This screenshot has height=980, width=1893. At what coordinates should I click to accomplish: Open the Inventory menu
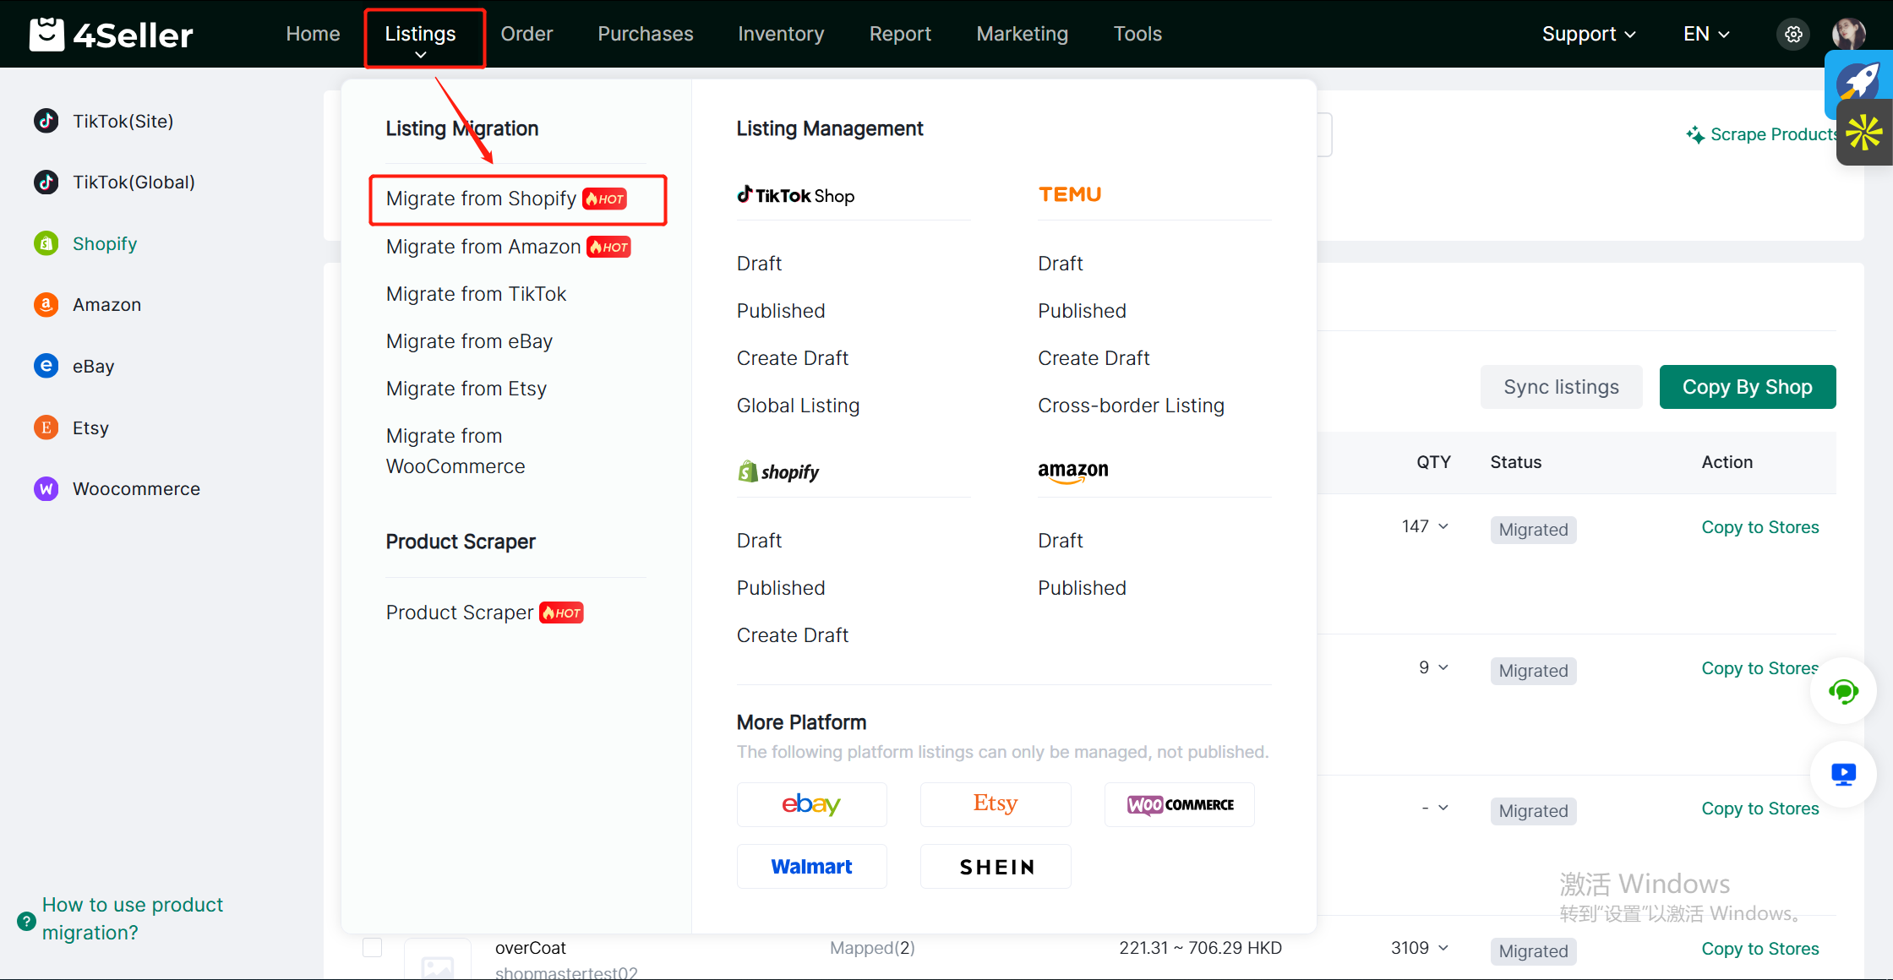coord(781,34)
